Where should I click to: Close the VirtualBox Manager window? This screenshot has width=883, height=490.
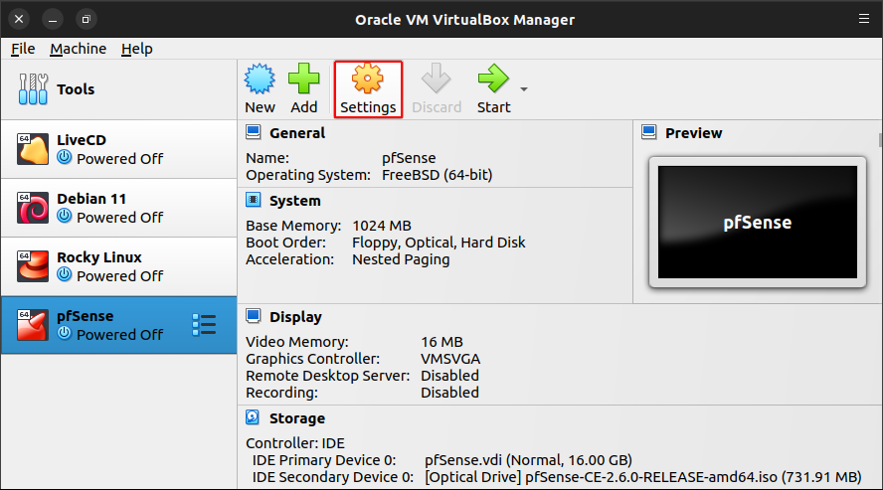pyautogui.click(x=19, y=19)
